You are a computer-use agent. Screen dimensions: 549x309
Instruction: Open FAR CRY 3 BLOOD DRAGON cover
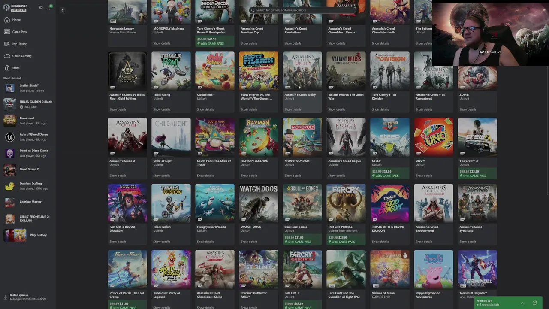[127, 203]
